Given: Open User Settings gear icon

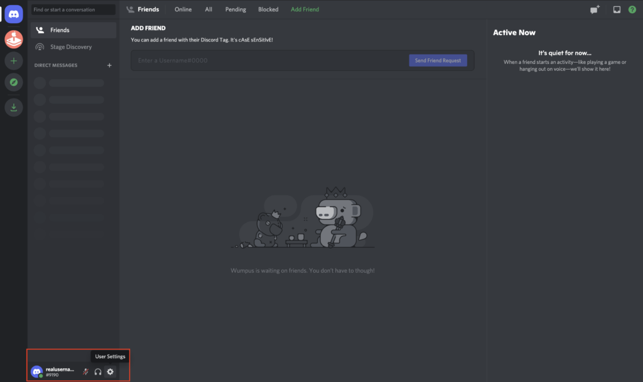Looking at the screenshot, I should (x=111, y=372).
